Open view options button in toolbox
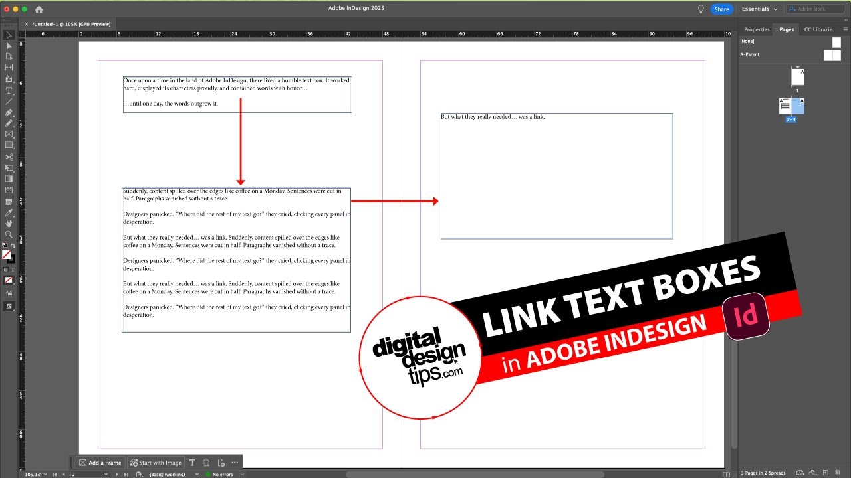The width and height of the screenshot is (851, 478). [9, 293]
